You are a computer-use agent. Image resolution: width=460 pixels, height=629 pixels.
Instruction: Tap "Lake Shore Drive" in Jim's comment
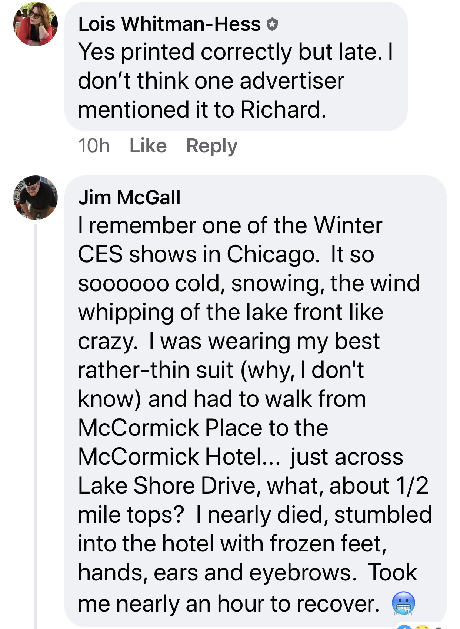[167, 485]
